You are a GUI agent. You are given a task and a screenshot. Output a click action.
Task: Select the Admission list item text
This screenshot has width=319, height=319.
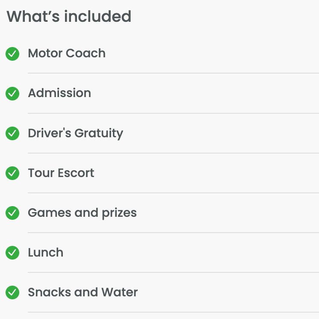point(59,93)
